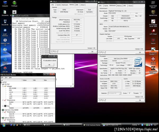Open the Computer desktop icon
The height and width of the screenshot is (132, 159).
pos(5,4)
